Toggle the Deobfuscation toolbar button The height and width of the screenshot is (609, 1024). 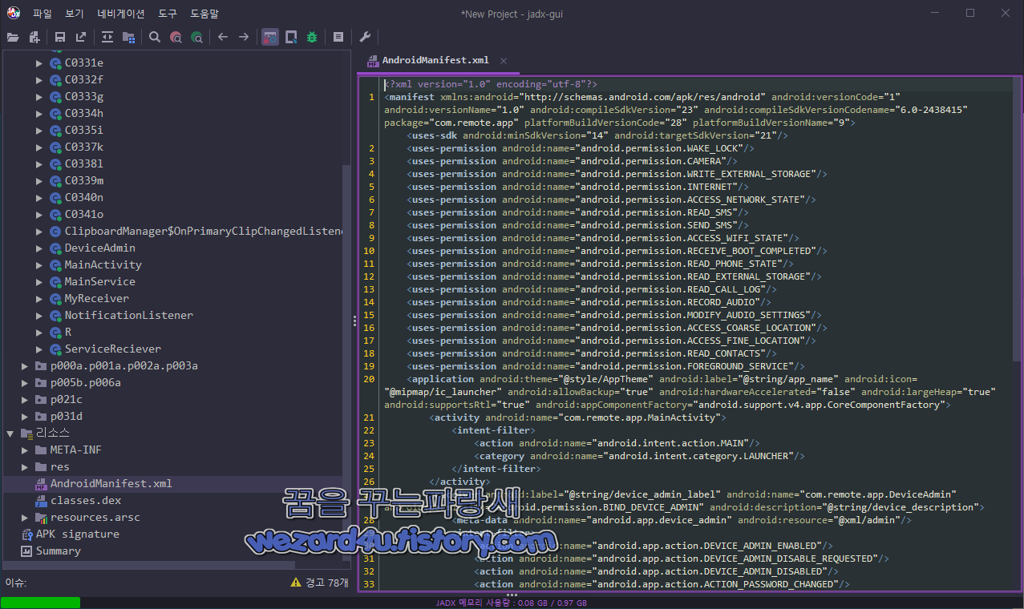(x=270, y=37)
